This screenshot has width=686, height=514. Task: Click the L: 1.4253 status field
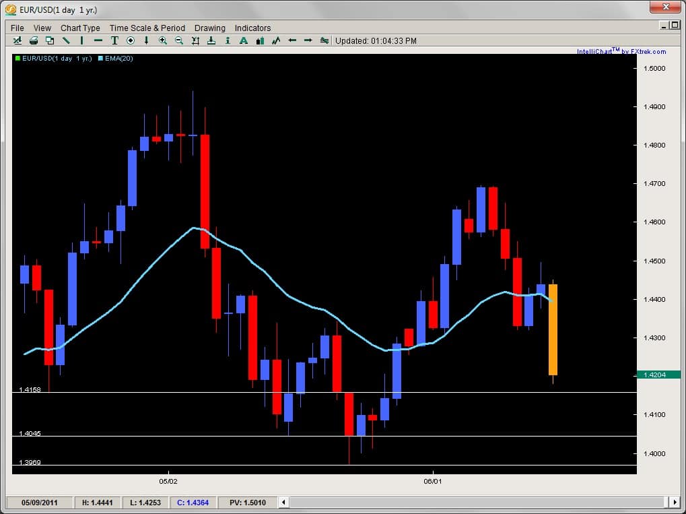coord(145,502)
